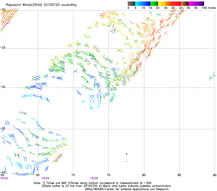Click the NOAA/NESDIS credit line
This screenshot has width=217, height=191.
[x=127, y=189]
